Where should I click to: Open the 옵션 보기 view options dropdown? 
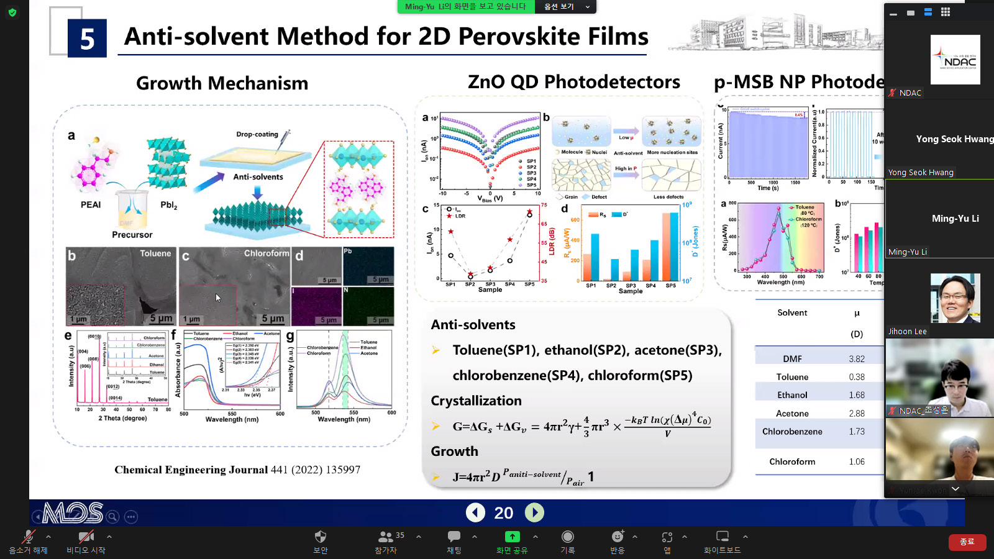(x=566, y=7)
